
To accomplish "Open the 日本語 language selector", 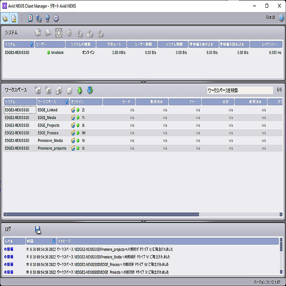I will 270,18.
